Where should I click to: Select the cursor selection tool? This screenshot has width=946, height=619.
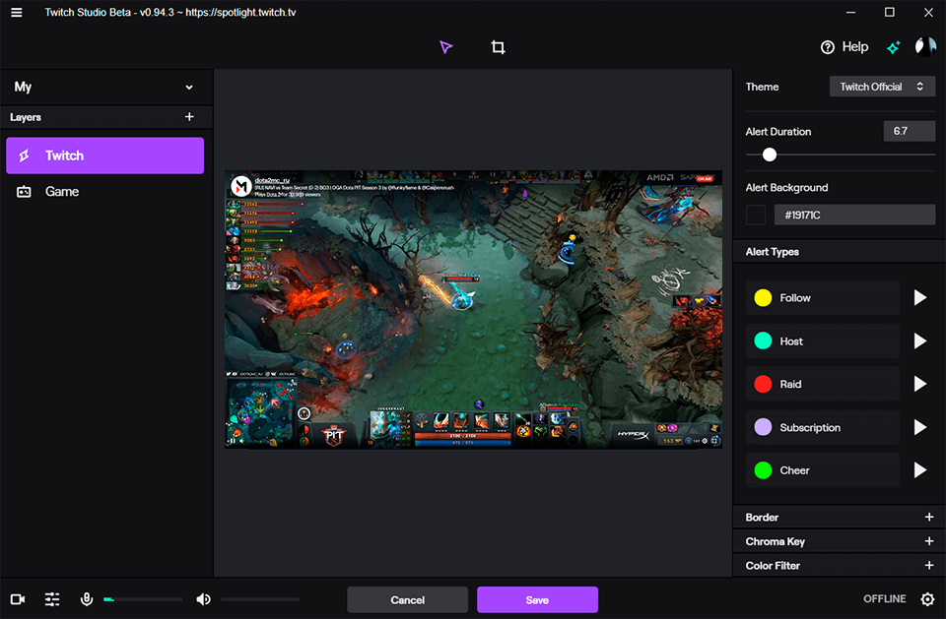[445, 46]
